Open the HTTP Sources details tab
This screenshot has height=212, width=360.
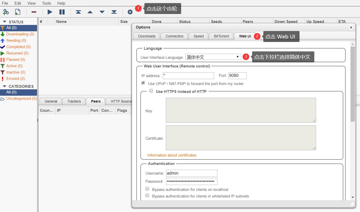(119, 101)
